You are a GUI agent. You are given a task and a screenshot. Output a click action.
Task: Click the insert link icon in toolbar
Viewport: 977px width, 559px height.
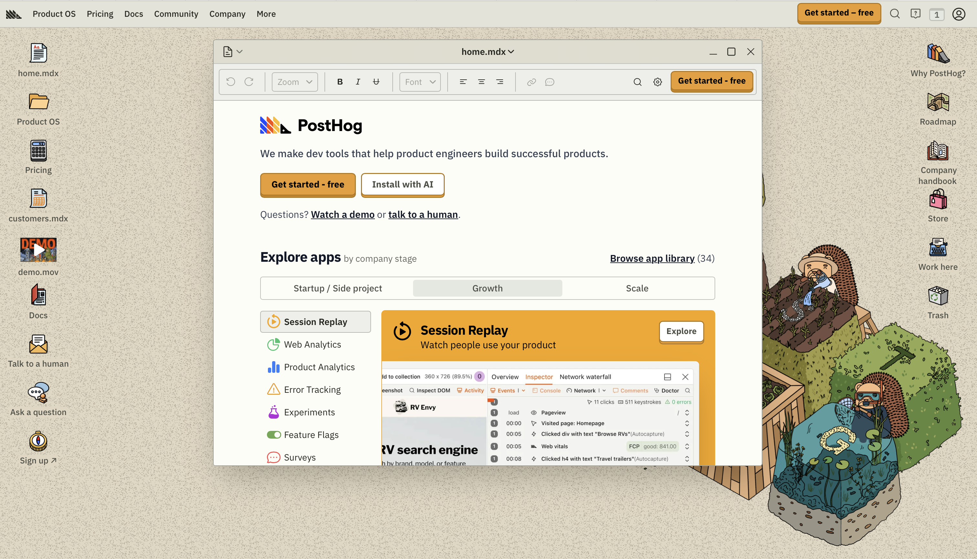pos(531,82)
